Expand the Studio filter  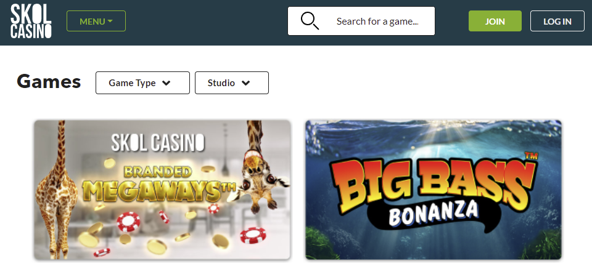[x=232, y=83]
